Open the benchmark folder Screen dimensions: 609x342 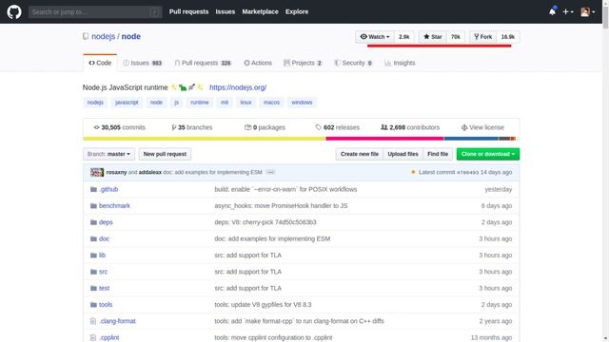(114, 206)
